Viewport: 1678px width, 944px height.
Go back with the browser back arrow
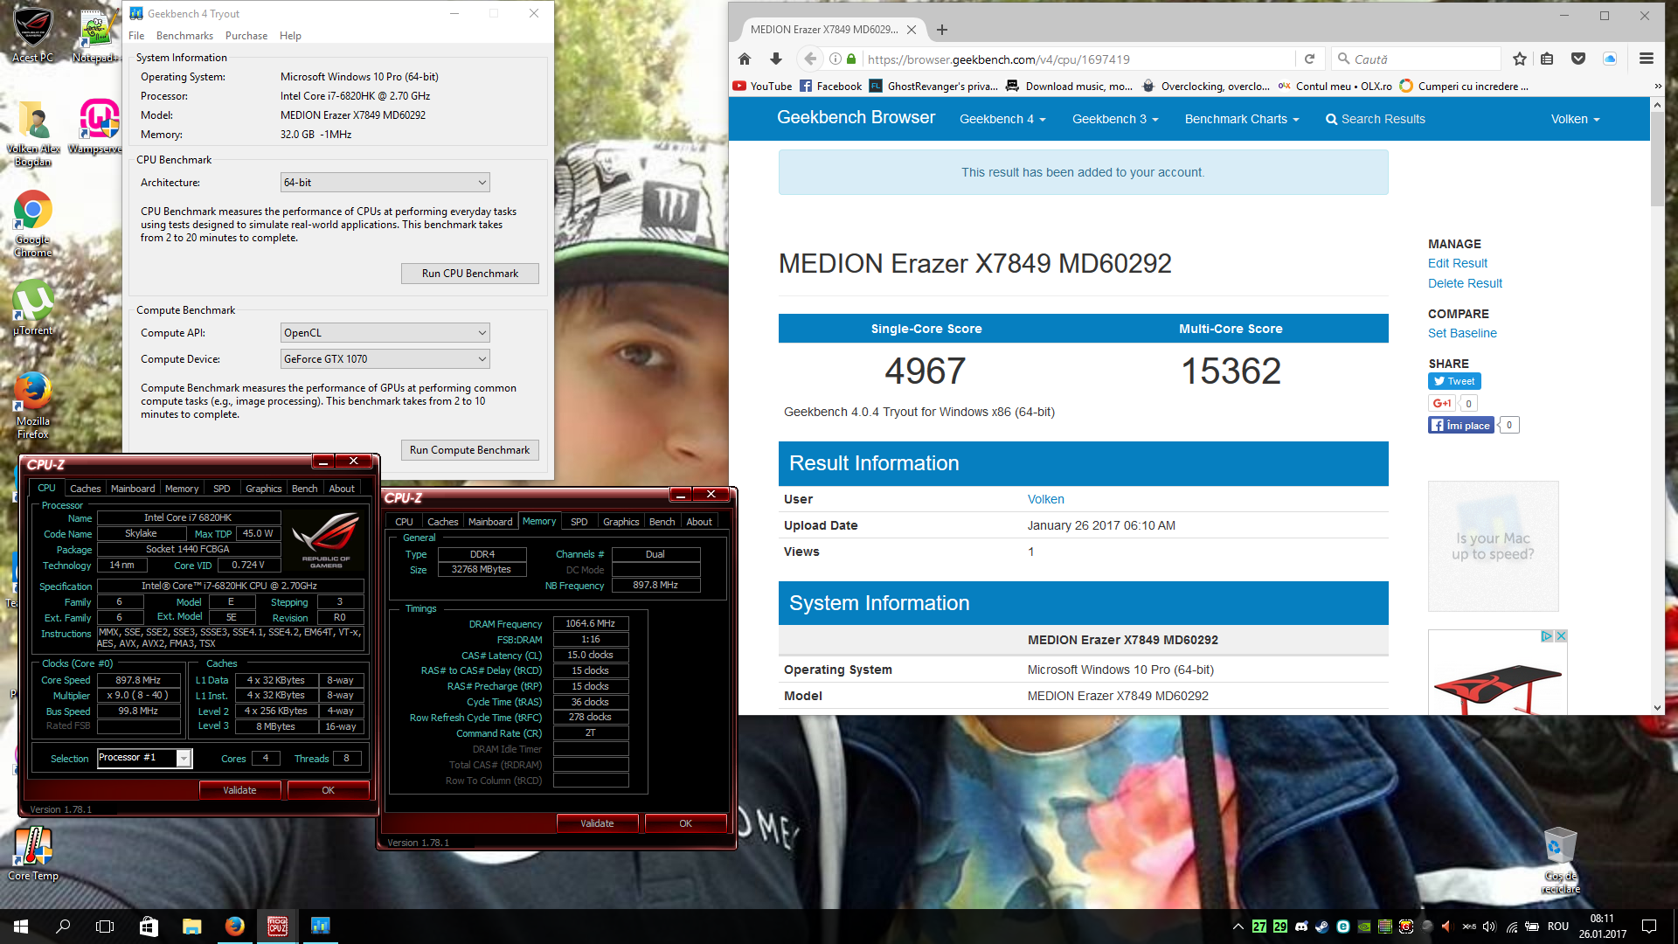pos(810,59)
